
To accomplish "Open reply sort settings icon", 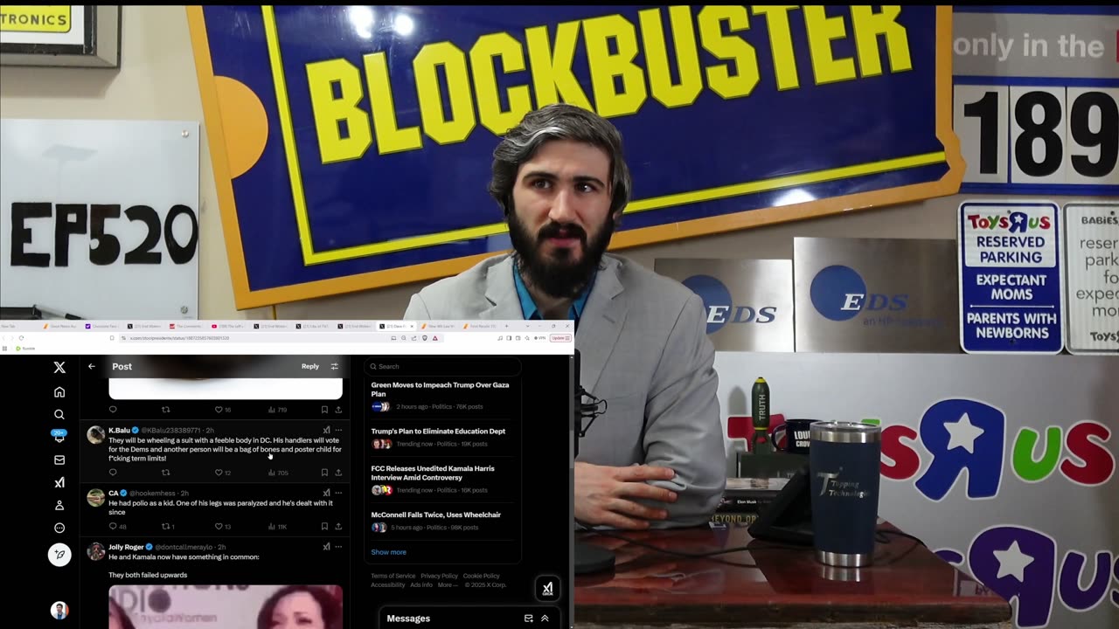I will click(334, 366).
